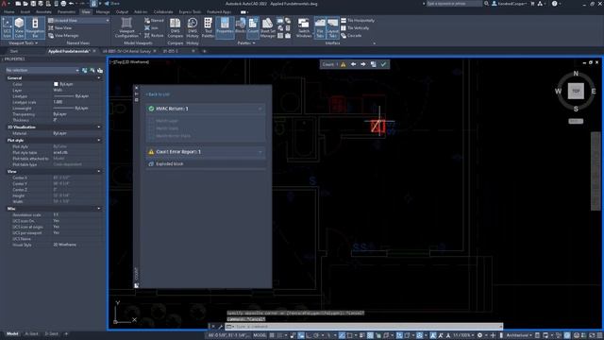The image size is (604, 340).
Task: Toggle MODEL space button in status bar
Action: [260, 335]
